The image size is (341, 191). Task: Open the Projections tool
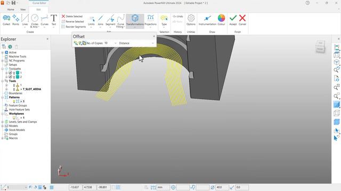pyautogui.click(x=150, y=21)
